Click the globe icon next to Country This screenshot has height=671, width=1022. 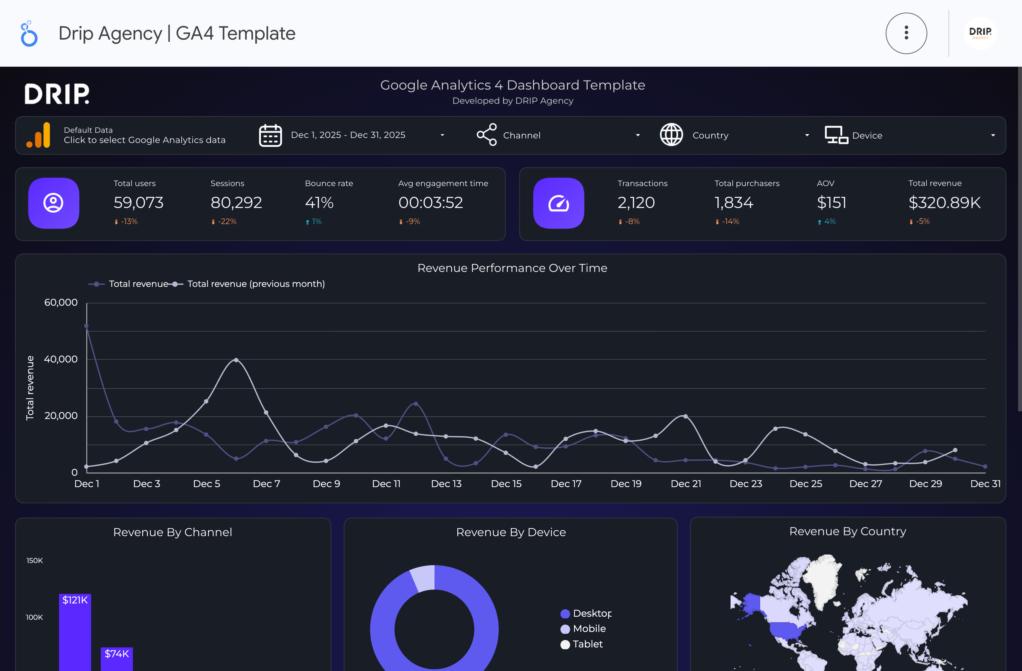pos(672,135)
